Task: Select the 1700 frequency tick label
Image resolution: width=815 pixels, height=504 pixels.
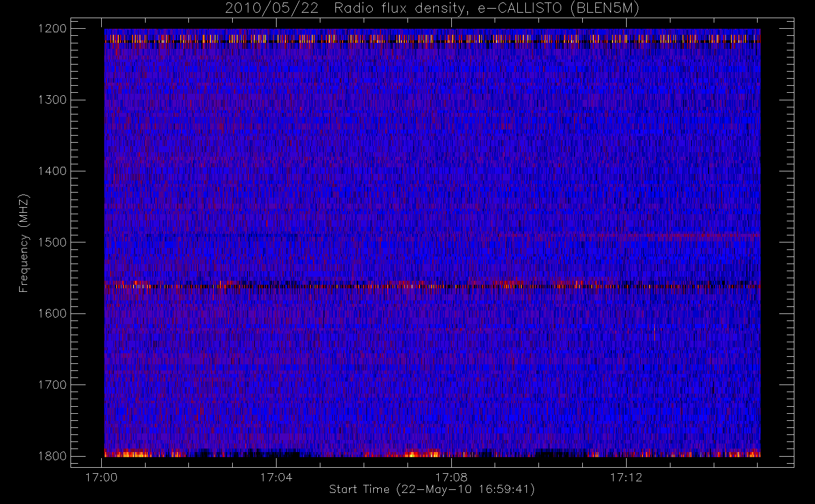Action: [x=52, y=385]
